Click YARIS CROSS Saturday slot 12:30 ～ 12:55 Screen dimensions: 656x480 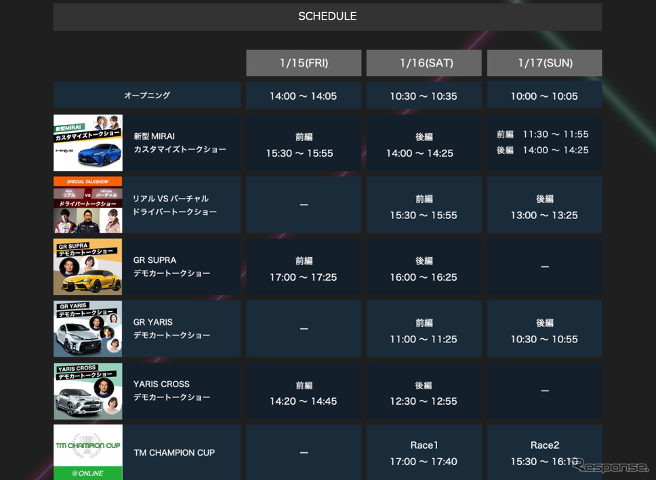(x=424, y=401)
